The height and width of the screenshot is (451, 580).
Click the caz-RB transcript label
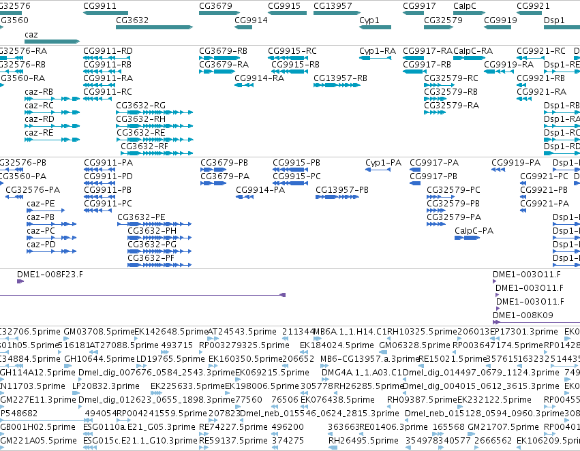pos(39,92)
